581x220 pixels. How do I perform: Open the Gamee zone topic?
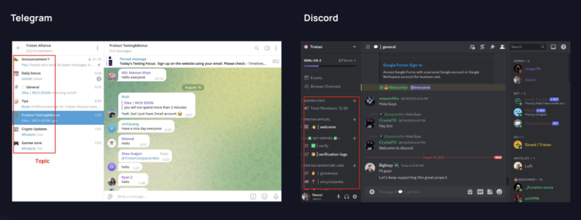(x=58, y=145)
